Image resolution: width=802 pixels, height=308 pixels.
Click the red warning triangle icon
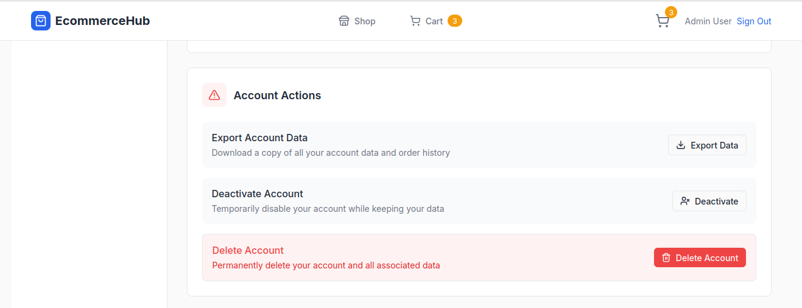pyautogui.click(x=214, y=95)
